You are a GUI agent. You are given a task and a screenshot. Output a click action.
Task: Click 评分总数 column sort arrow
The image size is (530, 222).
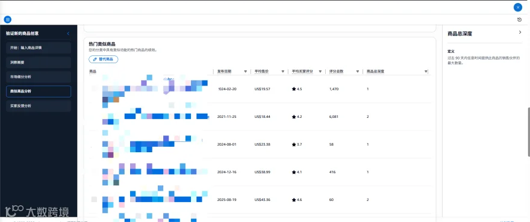click(x=357, y=72)
